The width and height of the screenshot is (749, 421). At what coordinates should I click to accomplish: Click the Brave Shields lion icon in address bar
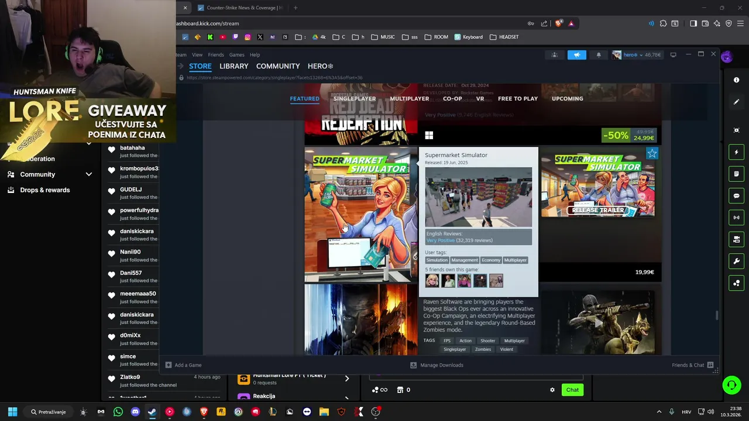click(558, 23)
